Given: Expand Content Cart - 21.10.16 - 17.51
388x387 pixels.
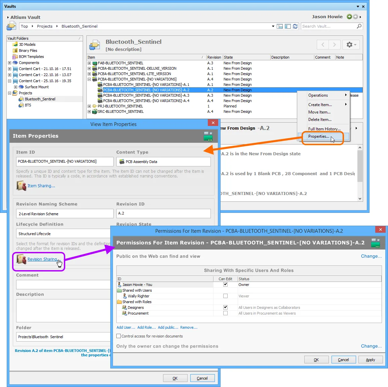Looking at the screenshot, I should click(9, 69).
